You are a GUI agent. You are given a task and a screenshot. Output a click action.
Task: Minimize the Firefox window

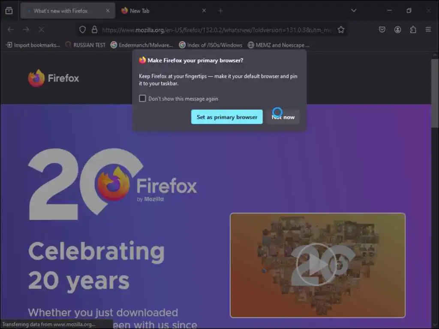tap(389, 11)
